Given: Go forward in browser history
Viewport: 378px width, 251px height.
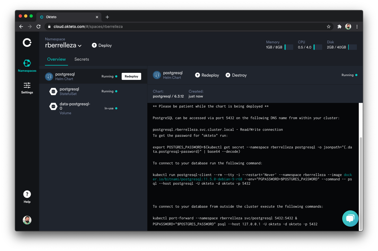Looking at the screenshot, I should point(30,27).
